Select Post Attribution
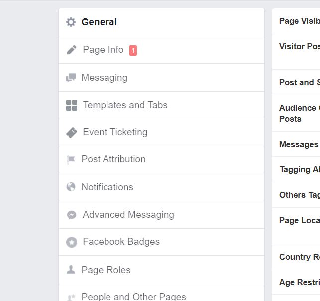Viewport: 320px width, 301px height. [x=161, y=159]
